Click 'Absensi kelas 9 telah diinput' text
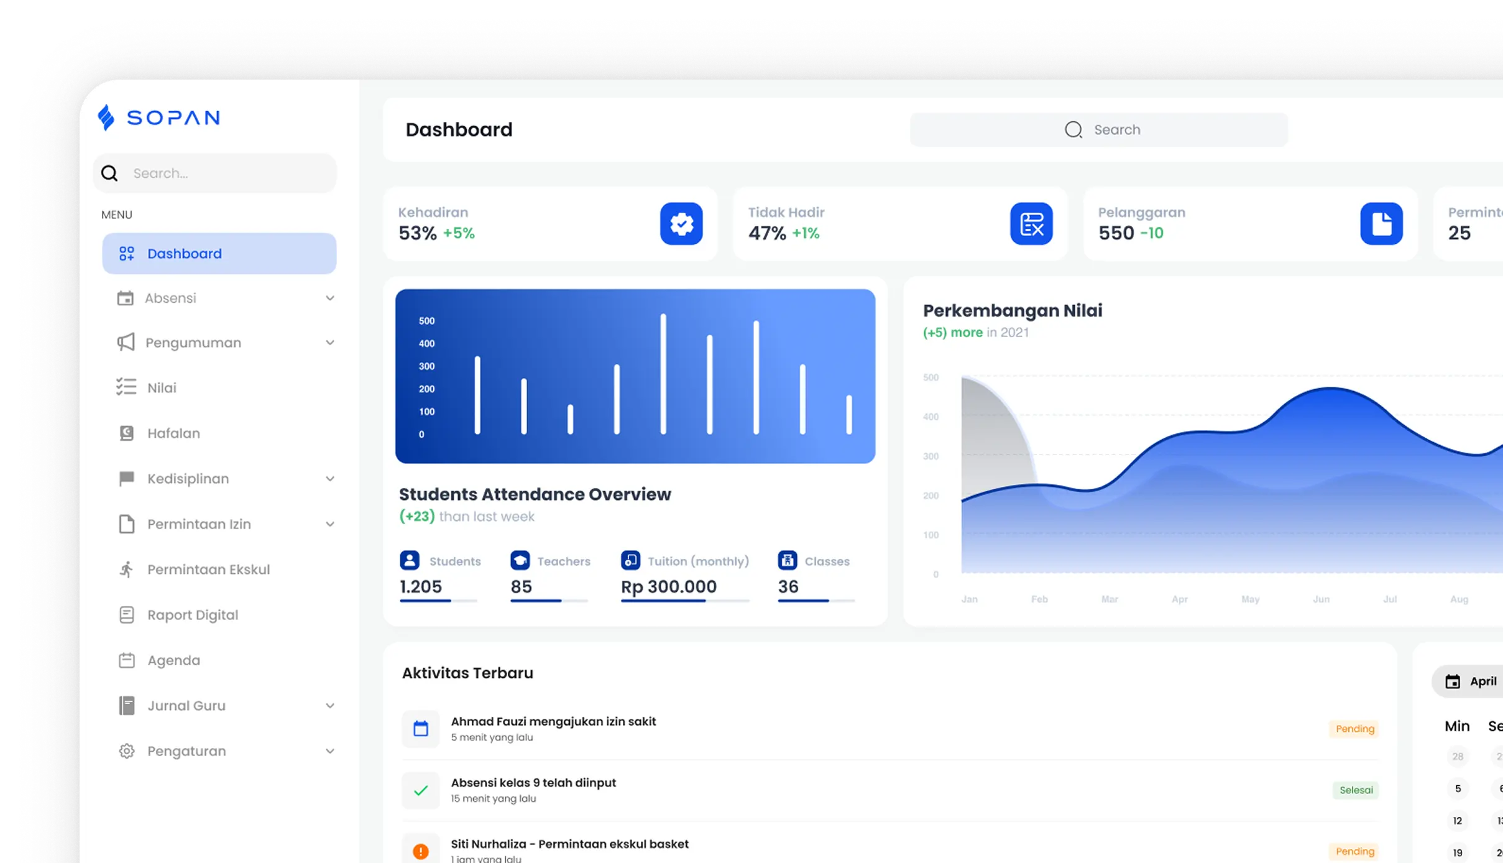The image size is (1503, 863). (x=533, y=783)
